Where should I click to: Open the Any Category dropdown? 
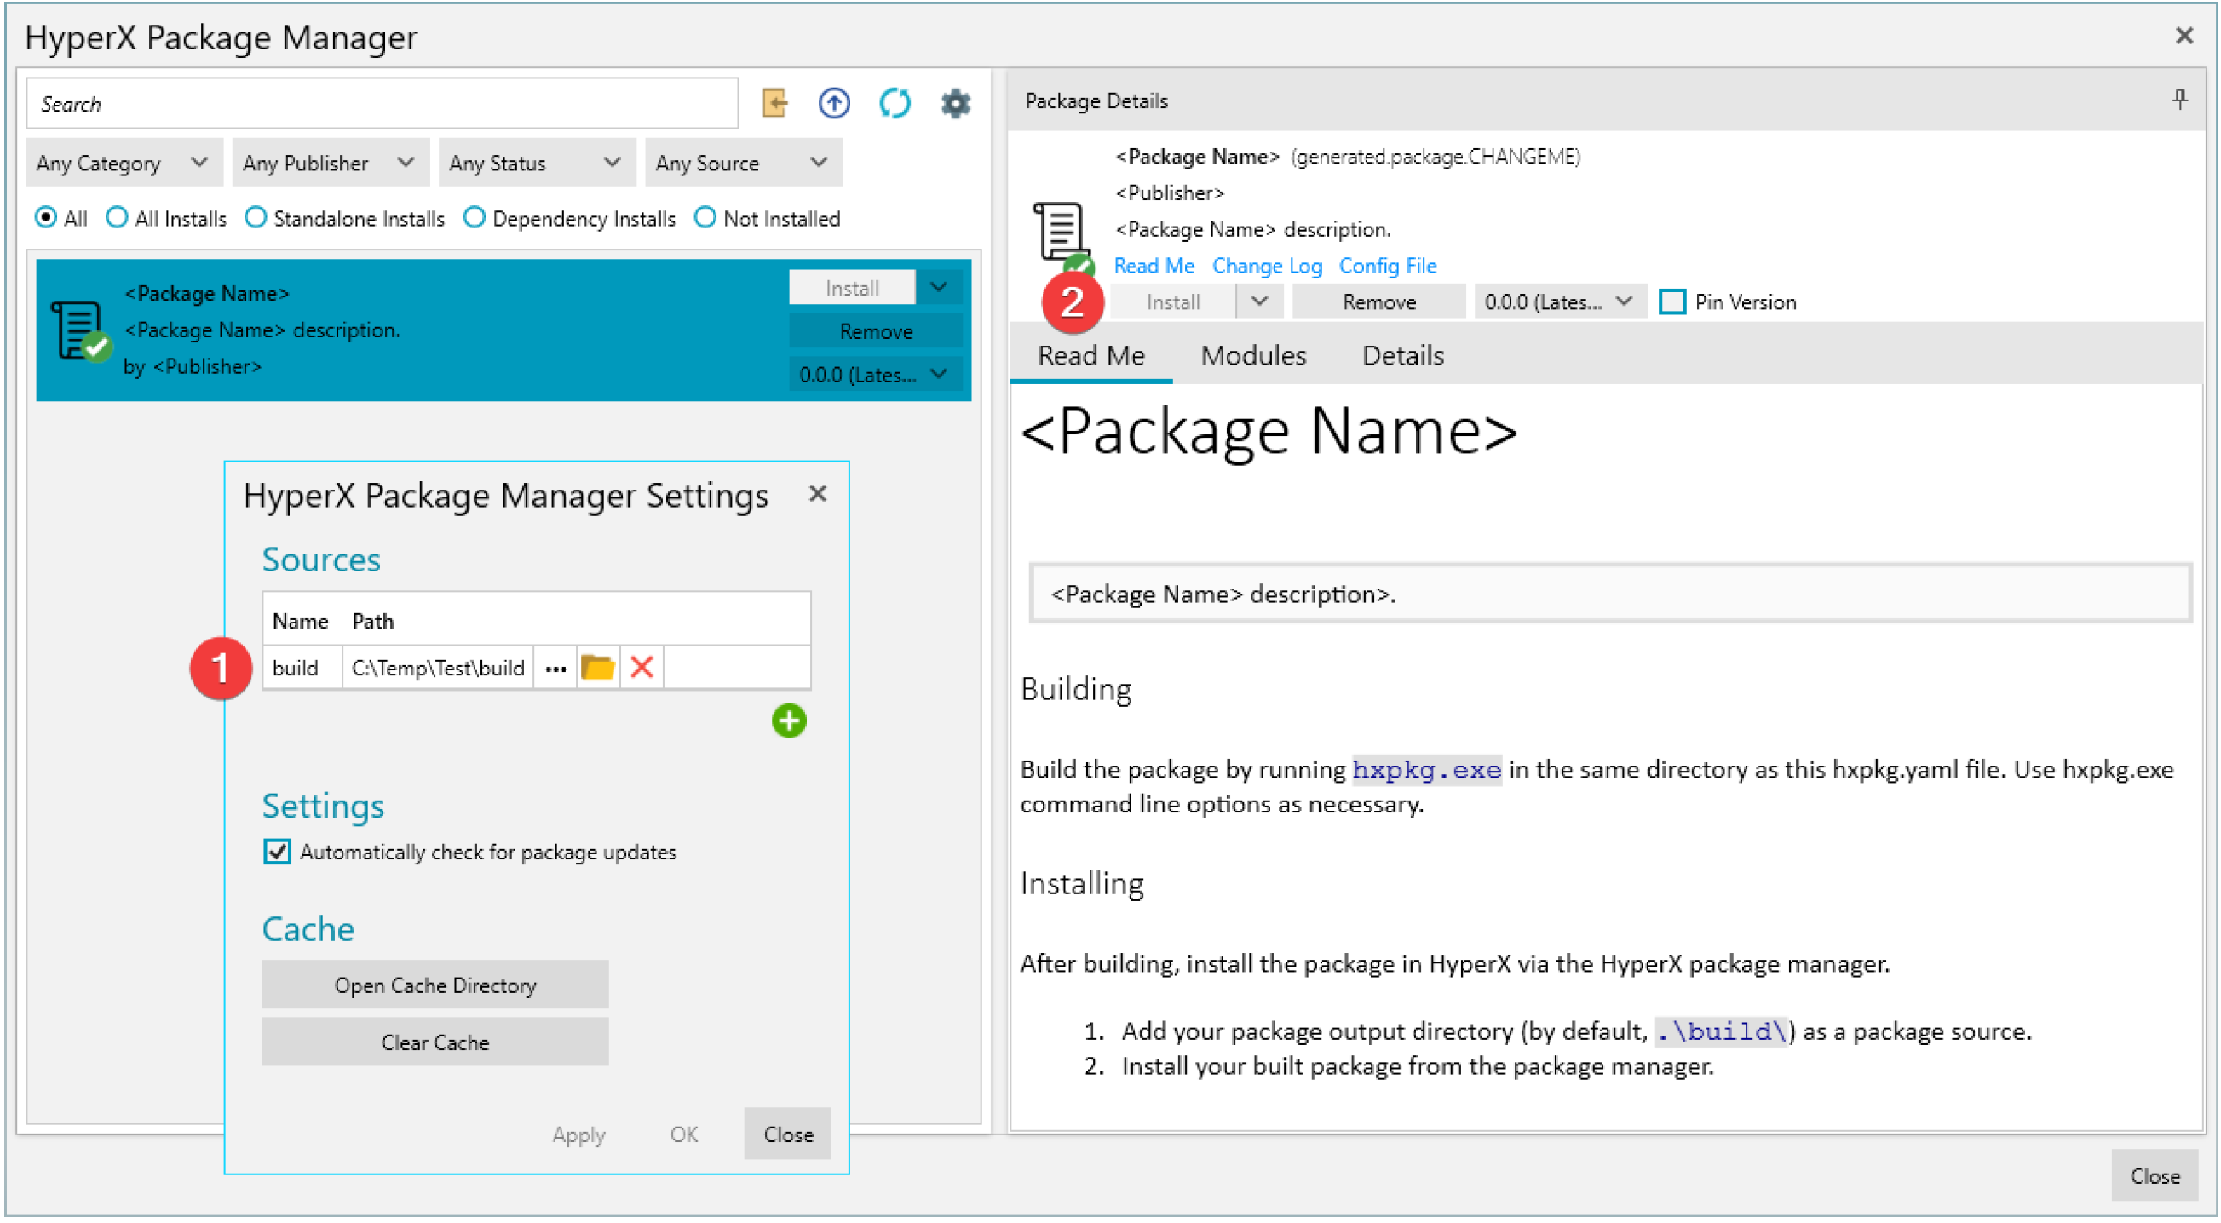point(124,163)
